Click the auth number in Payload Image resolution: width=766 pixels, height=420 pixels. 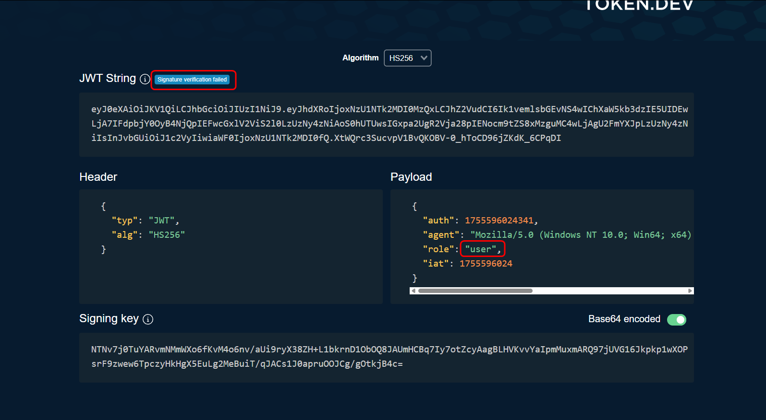click(499, 221)
